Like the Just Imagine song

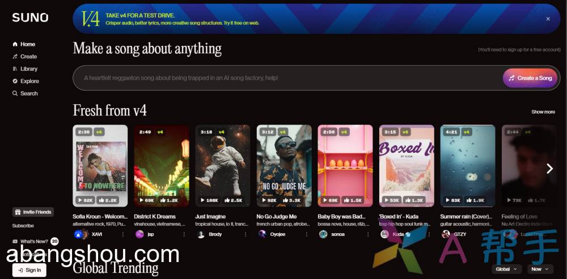pyautogui.click(x=233, y=200)
